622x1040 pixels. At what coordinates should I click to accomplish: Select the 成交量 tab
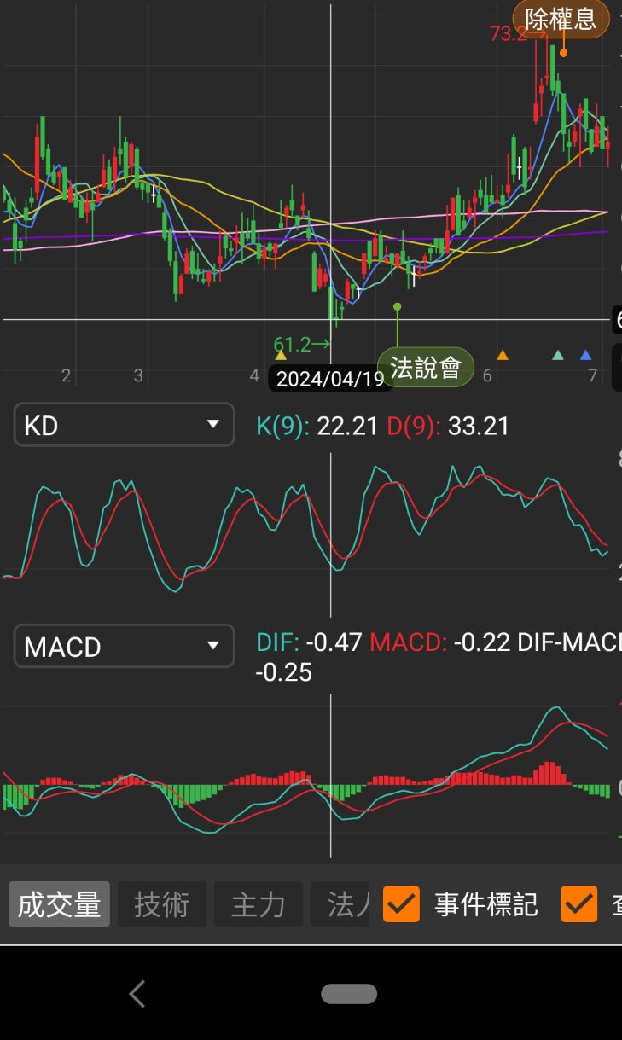pyautogui.click(x=59, y=904)
